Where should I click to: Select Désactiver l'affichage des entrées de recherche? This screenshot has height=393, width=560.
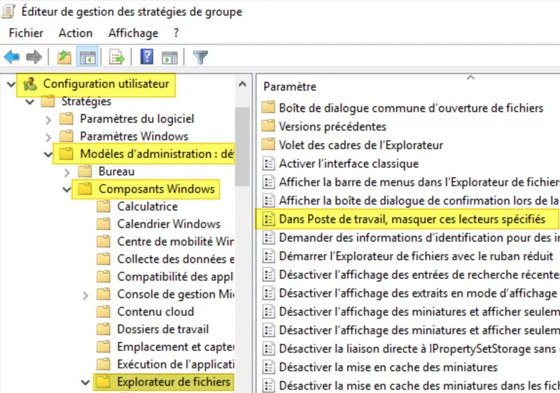point(419,275)
